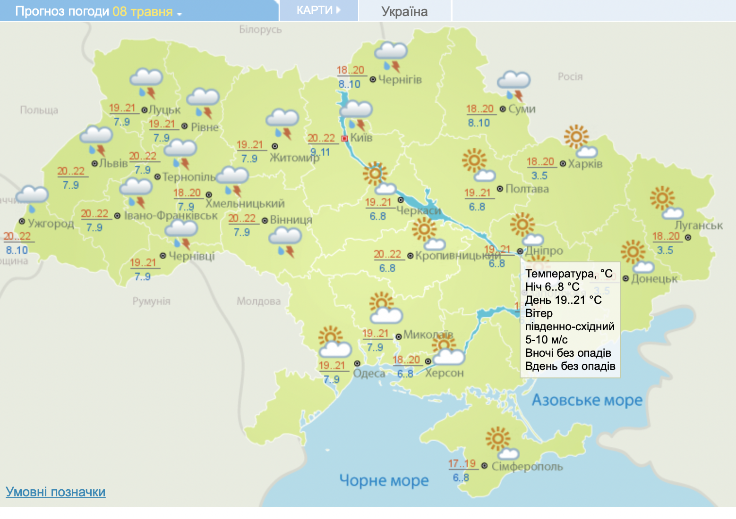Click the Дніпро city marker dot

pyautogui.click(x=520, y=251)
